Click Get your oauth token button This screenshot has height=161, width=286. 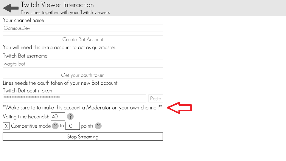pos(83,75)
